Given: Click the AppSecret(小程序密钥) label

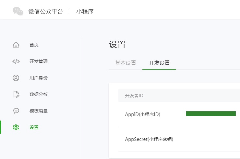Looking at the screenshot, I should click(149, 139).
